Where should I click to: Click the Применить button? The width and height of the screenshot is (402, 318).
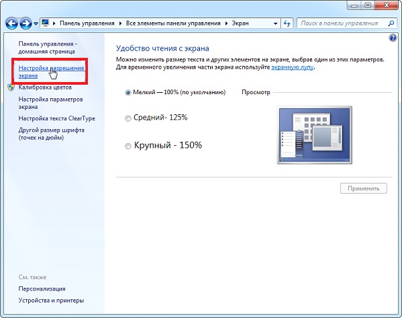364,188
